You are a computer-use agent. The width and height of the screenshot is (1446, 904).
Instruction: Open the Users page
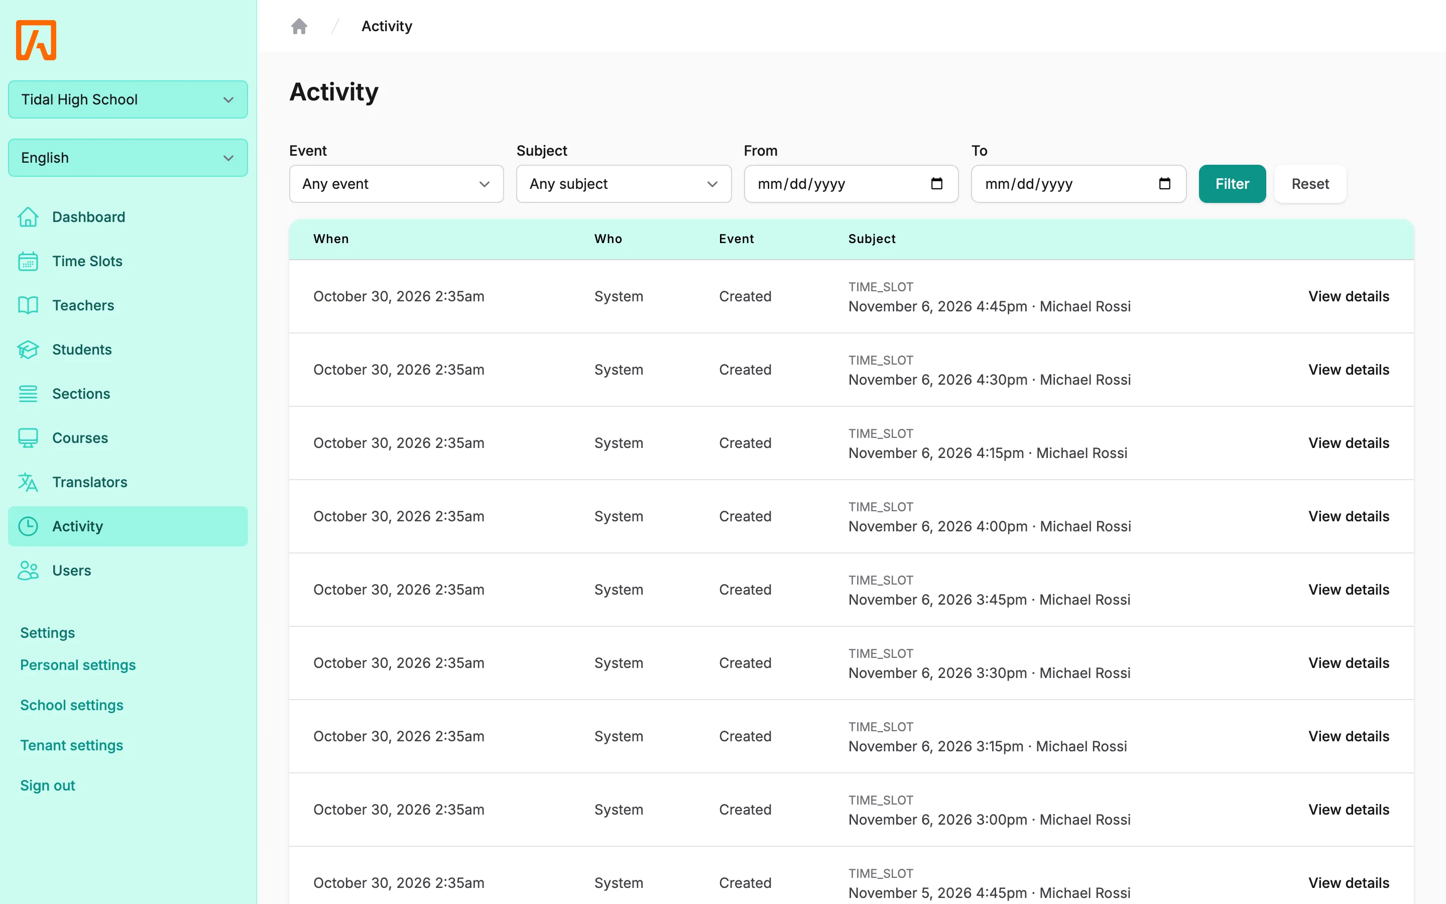tap(128, 571)
